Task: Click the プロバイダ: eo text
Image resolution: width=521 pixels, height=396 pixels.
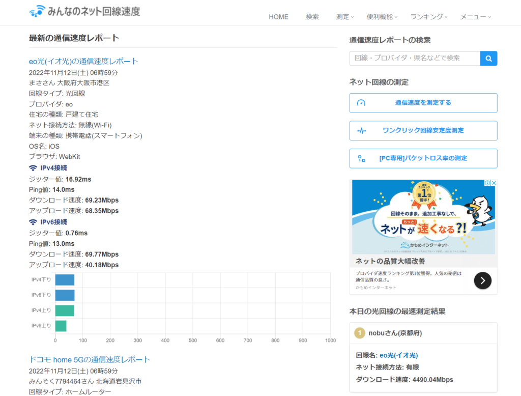Action: (x=51, y=104)
